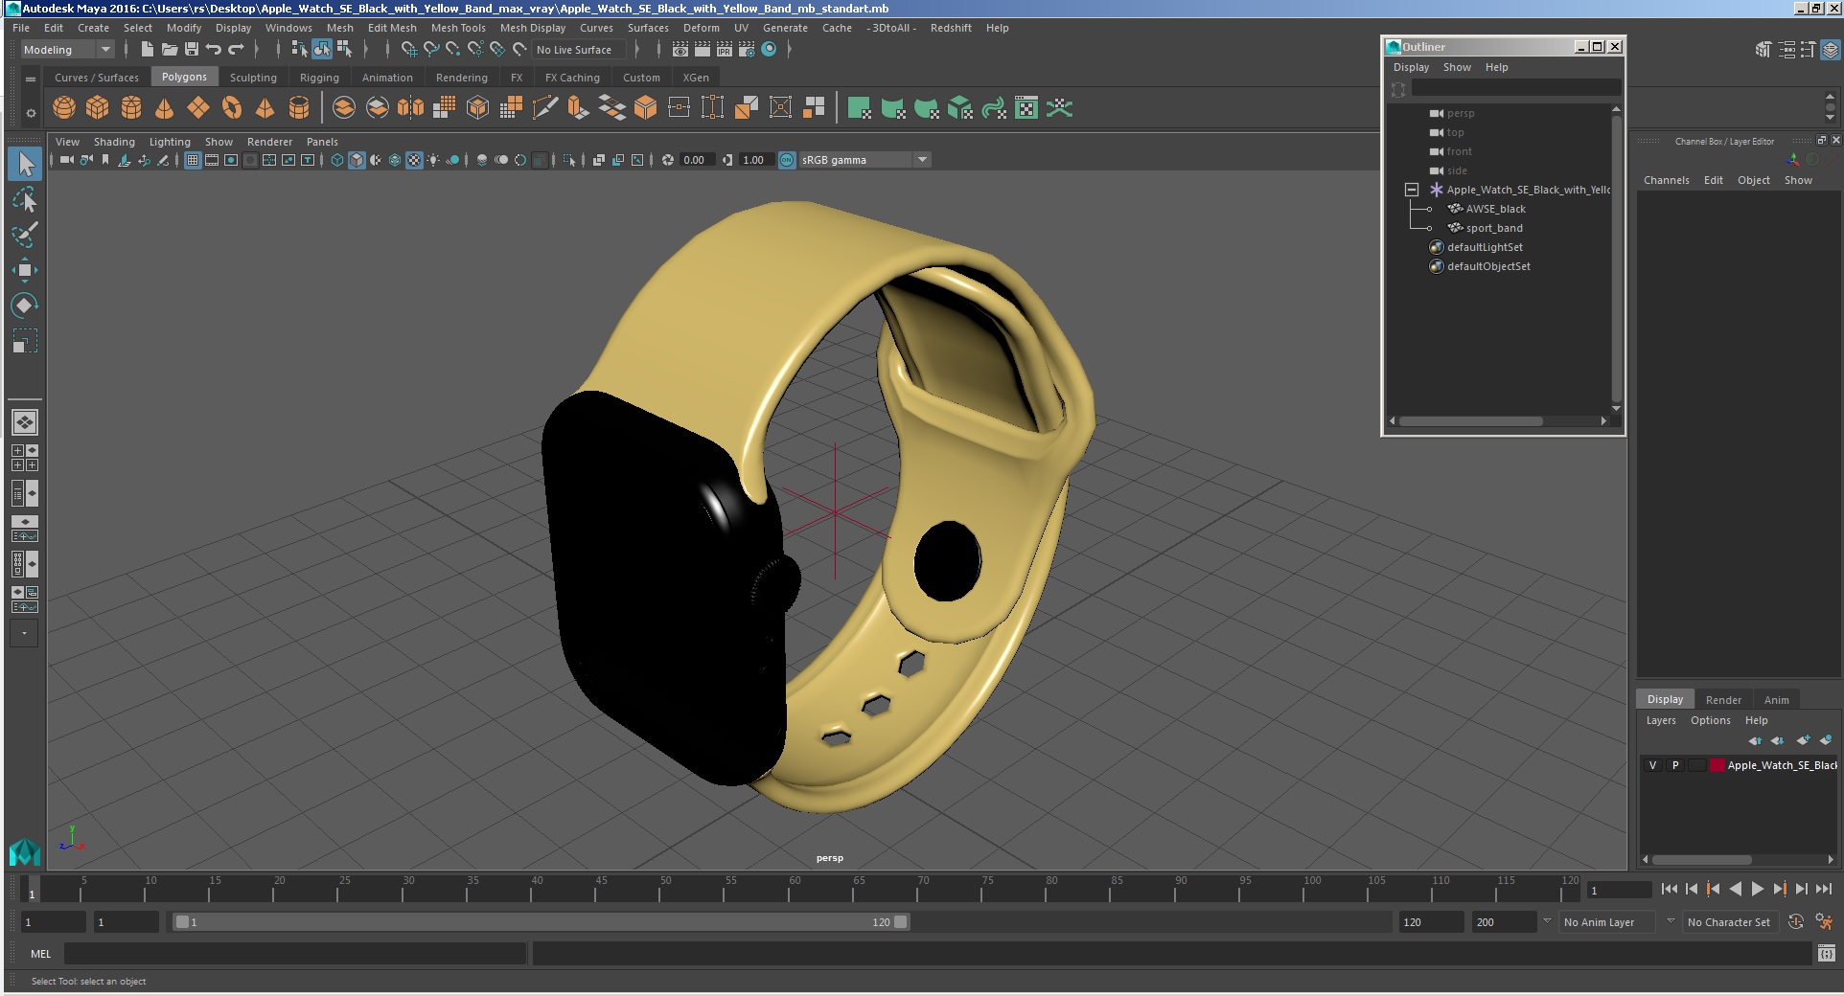Create a polygon sphere from the shelf
This screenshot has height=996, width=1844.
coord(64,108)
